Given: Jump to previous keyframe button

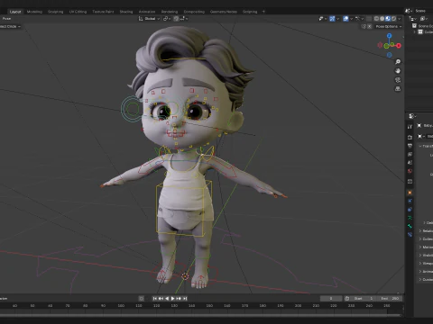Looking at the screenshot, I should pyautogui.click(x=161, y=299).
